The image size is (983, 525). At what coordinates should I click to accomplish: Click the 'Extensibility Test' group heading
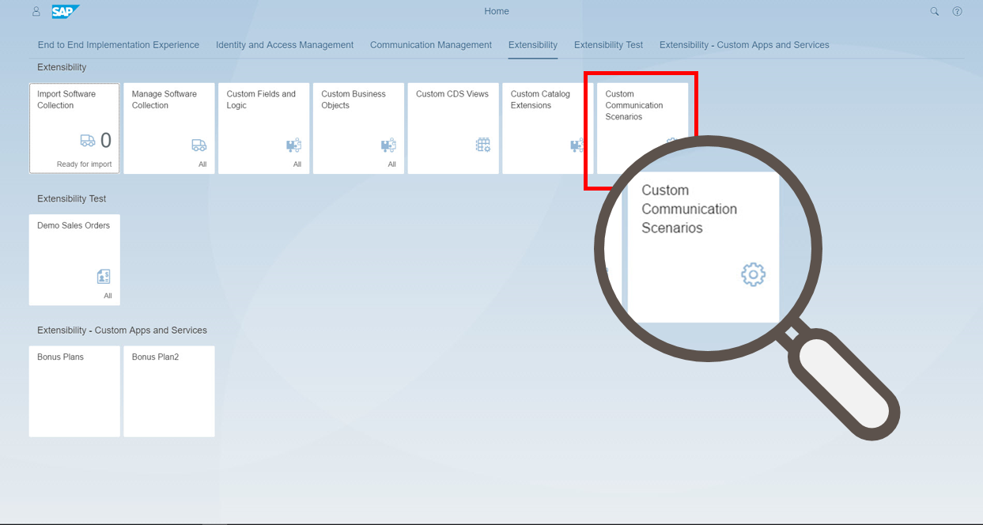click(71, 198)
